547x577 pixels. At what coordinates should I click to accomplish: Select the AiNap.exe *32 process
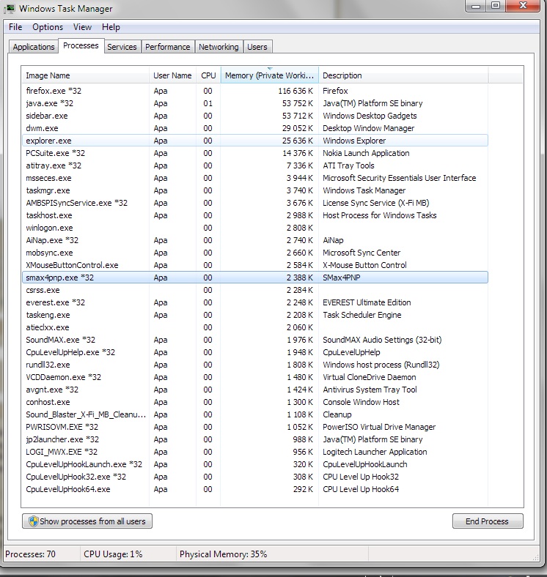[x=255, y=240]
